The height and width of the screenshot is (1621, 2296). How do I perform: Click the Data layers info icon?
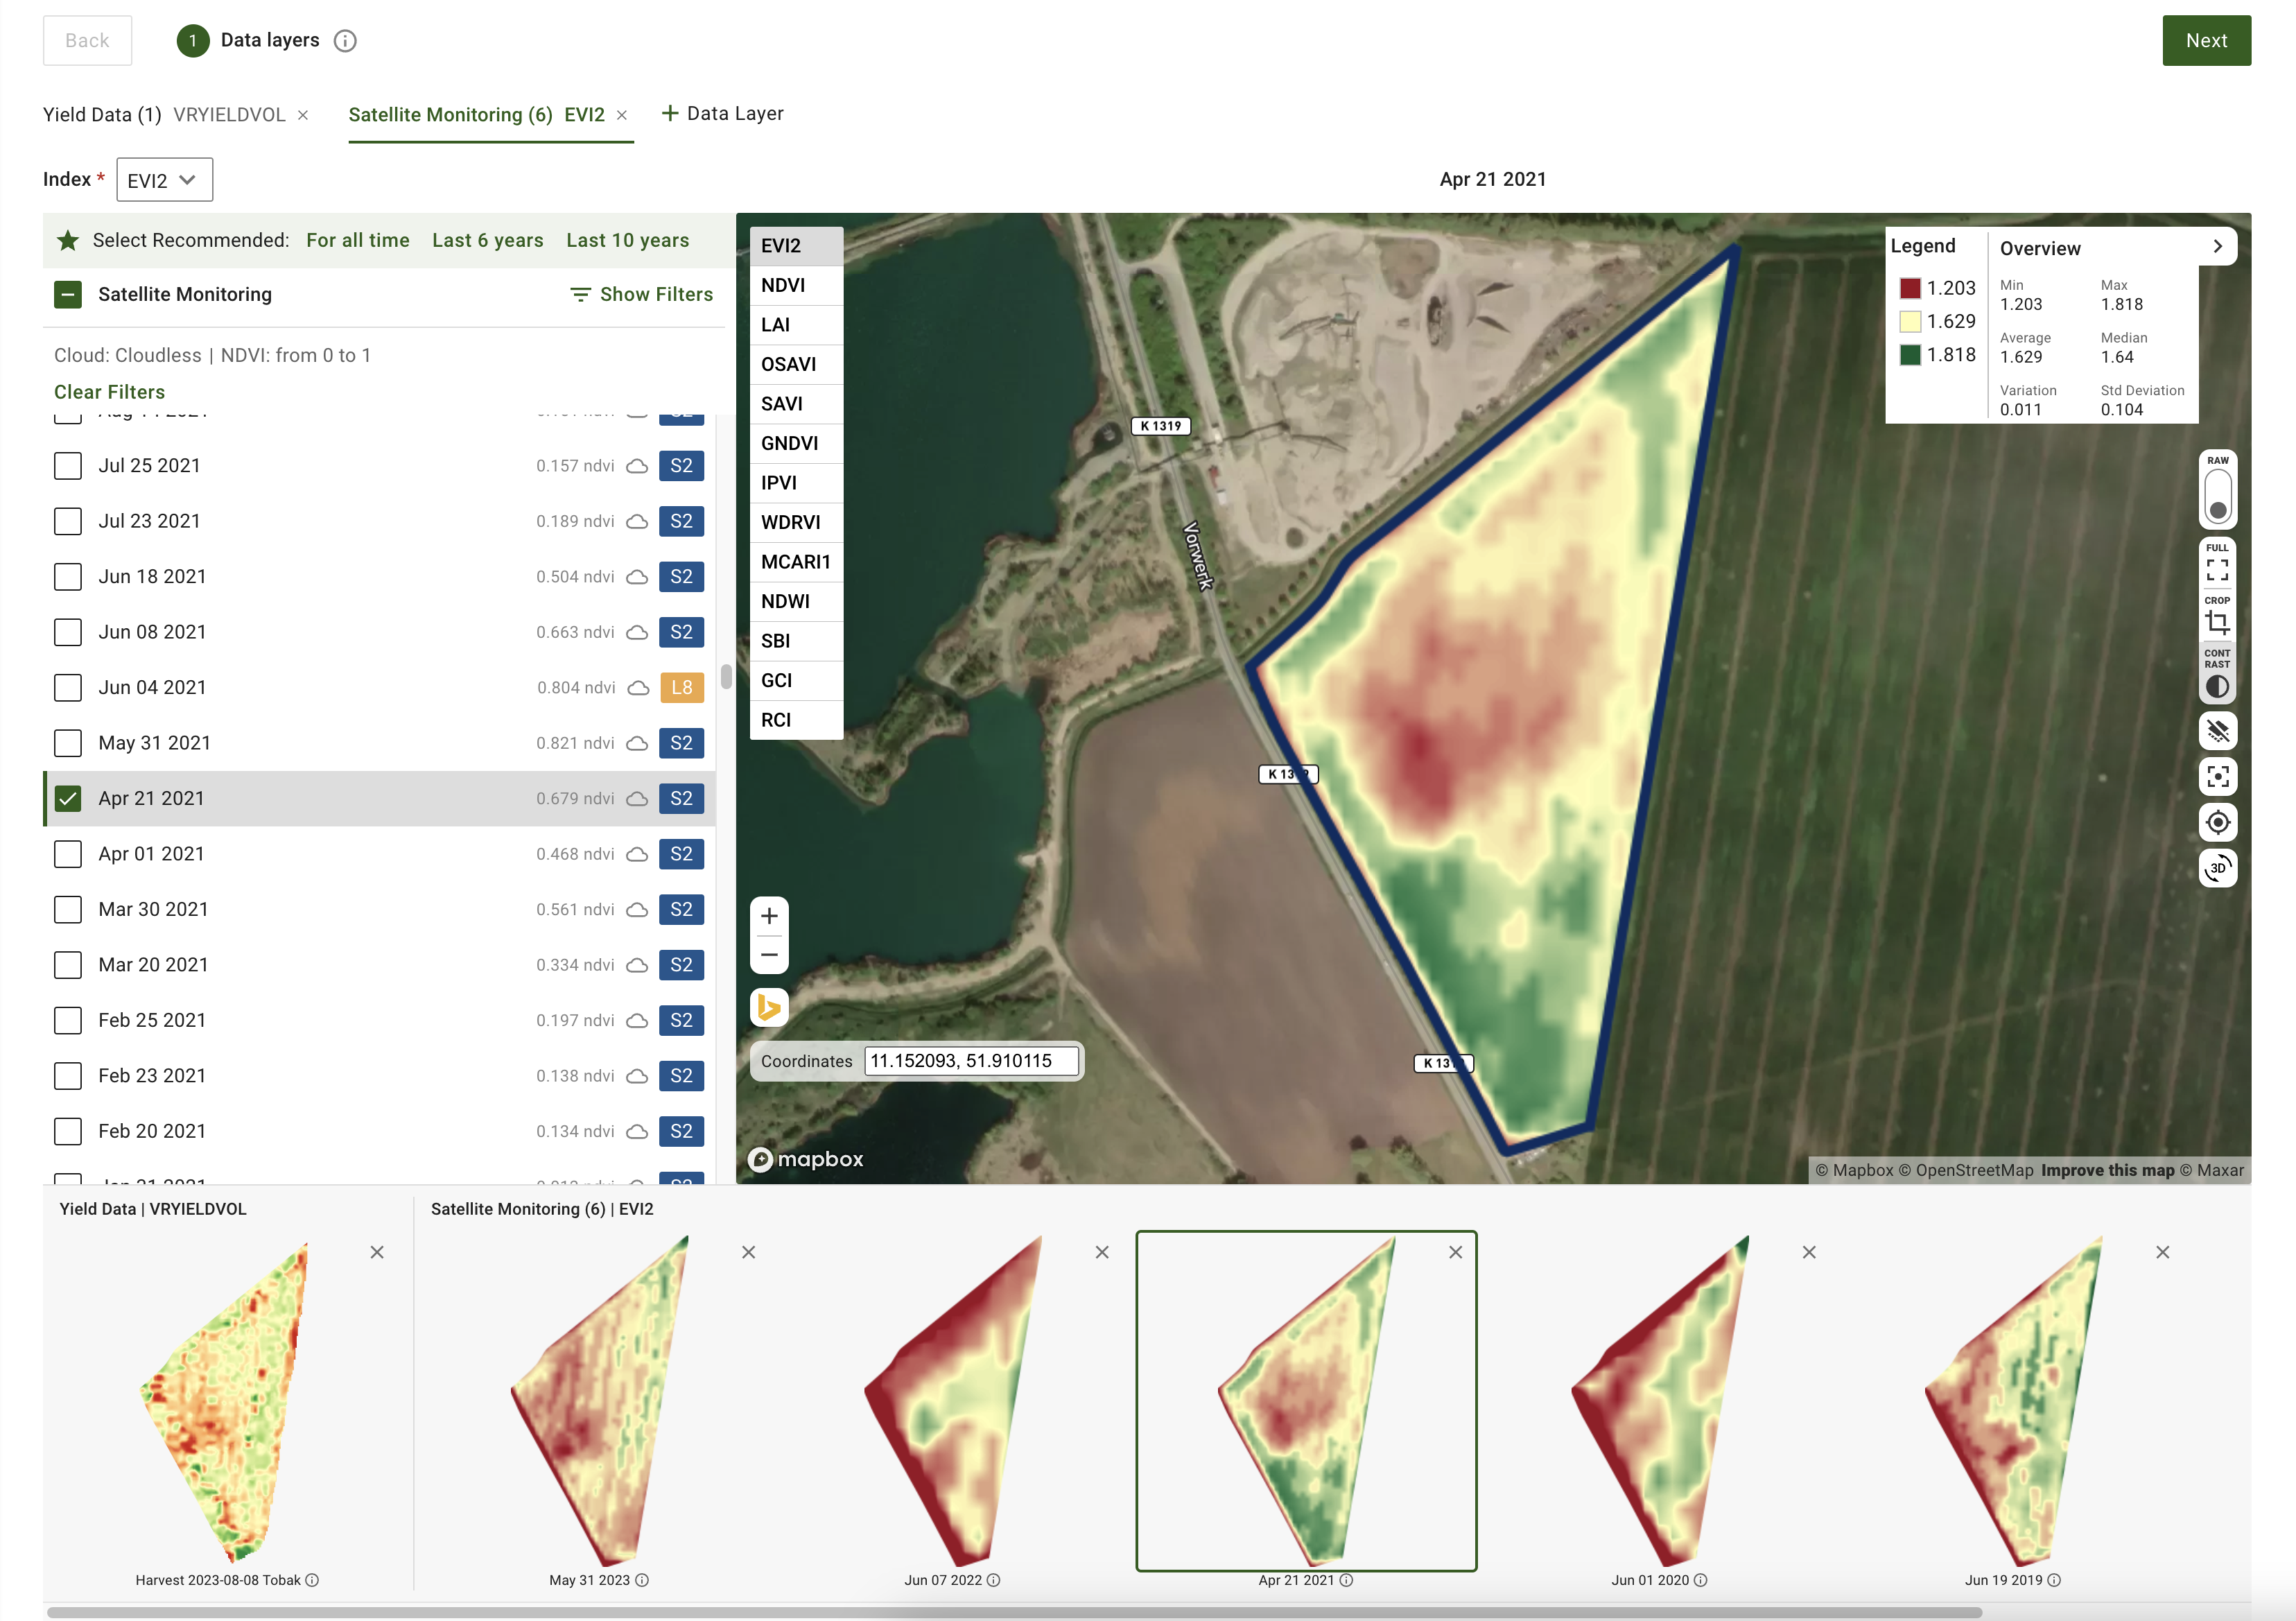tap(345, 41)
